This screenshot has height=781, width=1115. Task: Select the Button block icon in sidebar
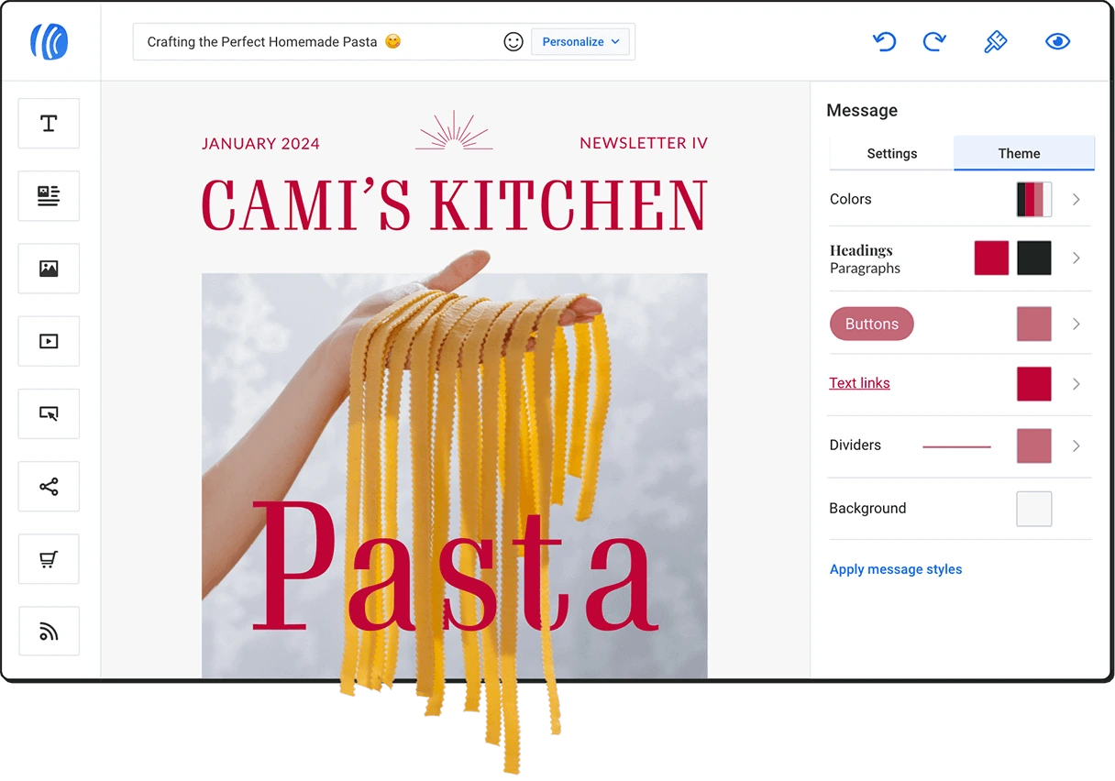click(49, 413)
